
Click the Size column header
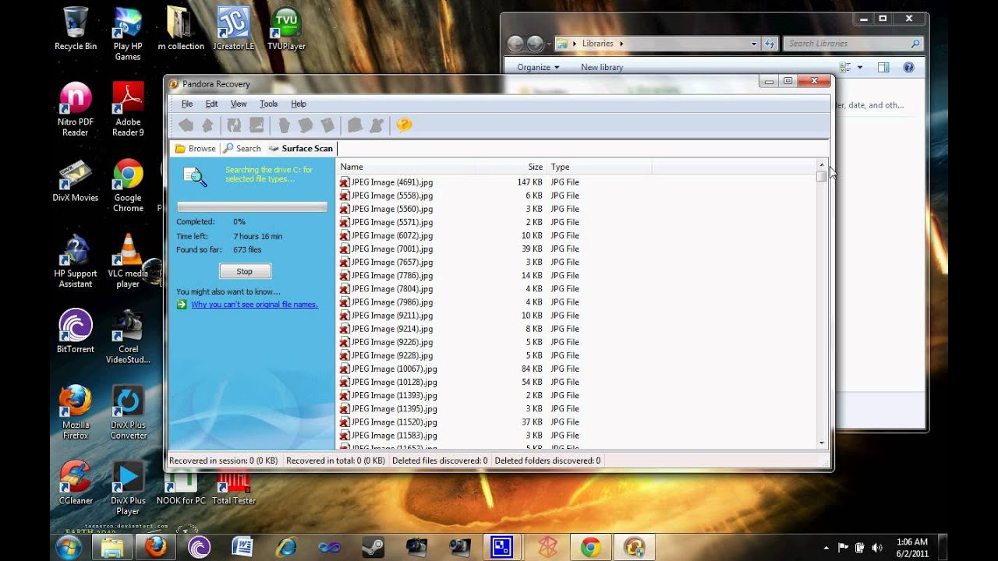(x=535, y=167)
